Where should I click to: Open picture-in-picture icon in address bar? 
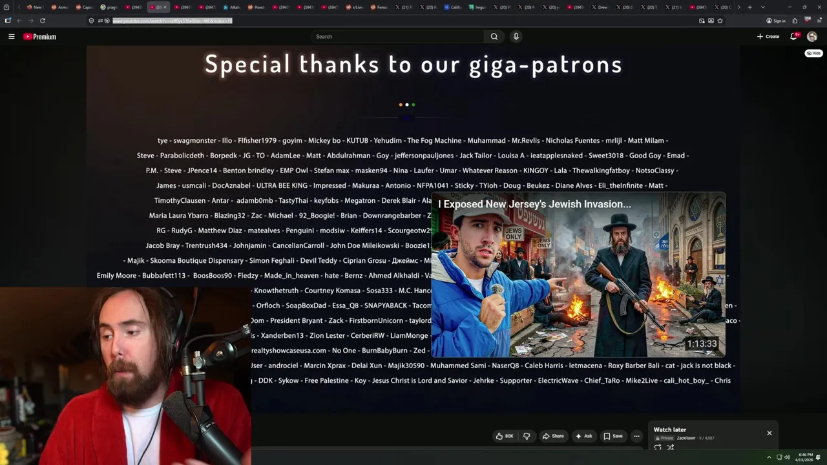(702, 21)
